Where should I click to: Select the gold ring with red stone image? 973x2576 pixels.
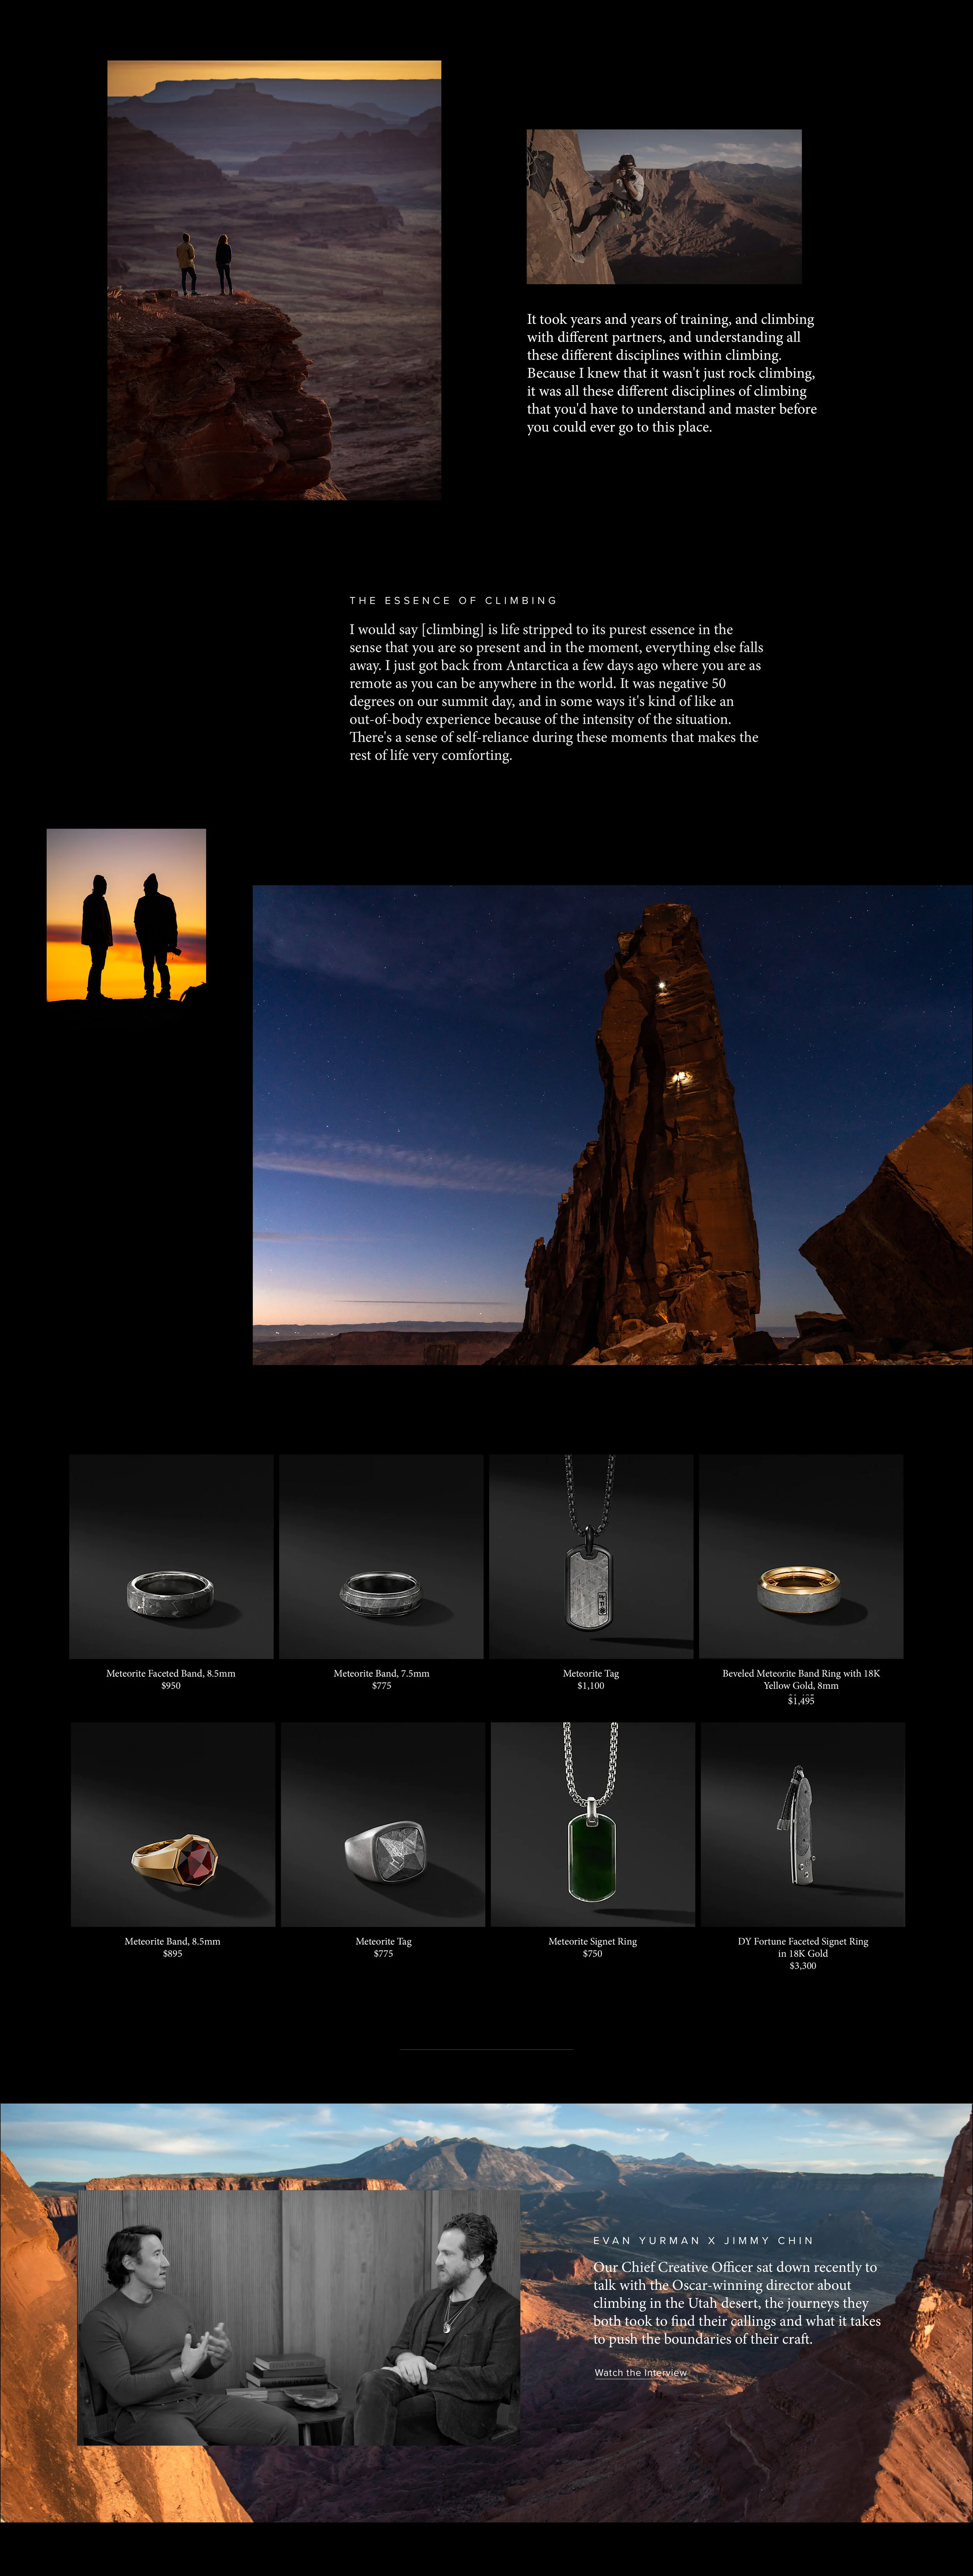coord(173,1824)
